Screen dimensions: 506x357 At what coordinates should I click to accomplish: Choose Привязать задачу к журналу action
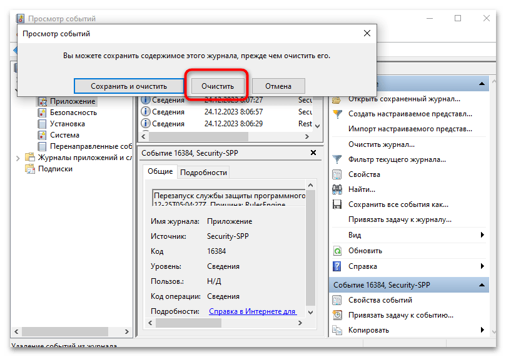[400, 219]
